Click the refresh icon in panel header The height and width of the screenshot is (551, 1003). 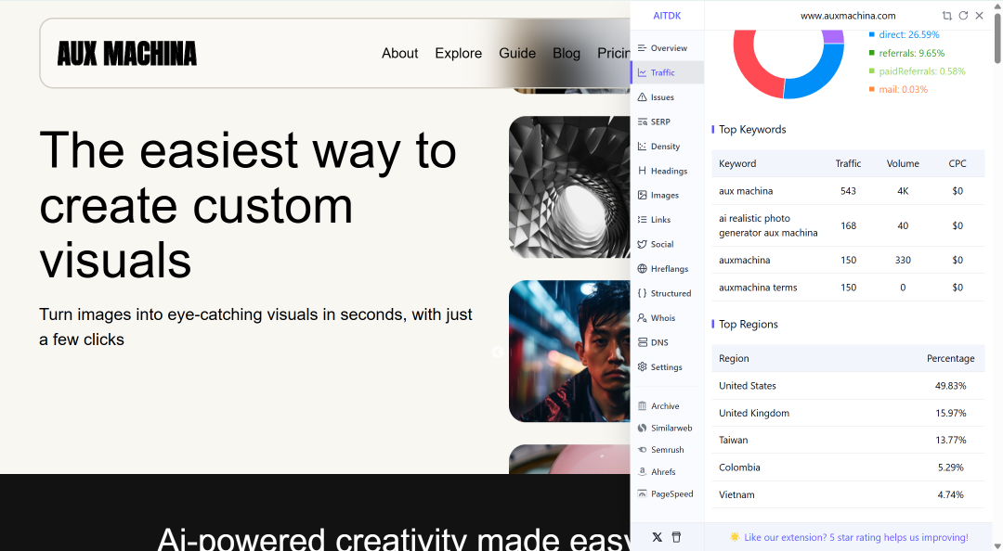963,16
